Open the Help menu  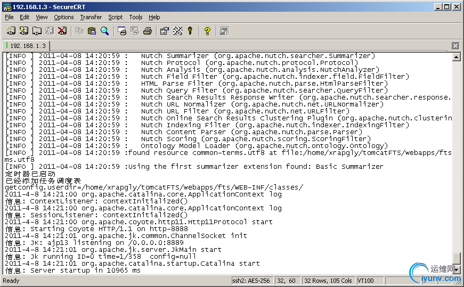154,17
